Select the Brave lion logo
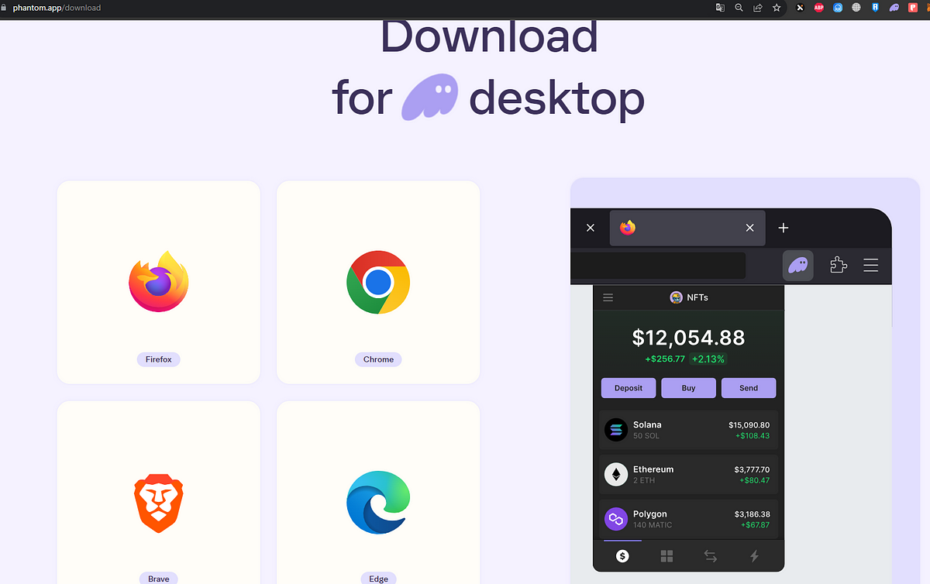The height and width of the screenshot is (584, 930). point(159,504)
